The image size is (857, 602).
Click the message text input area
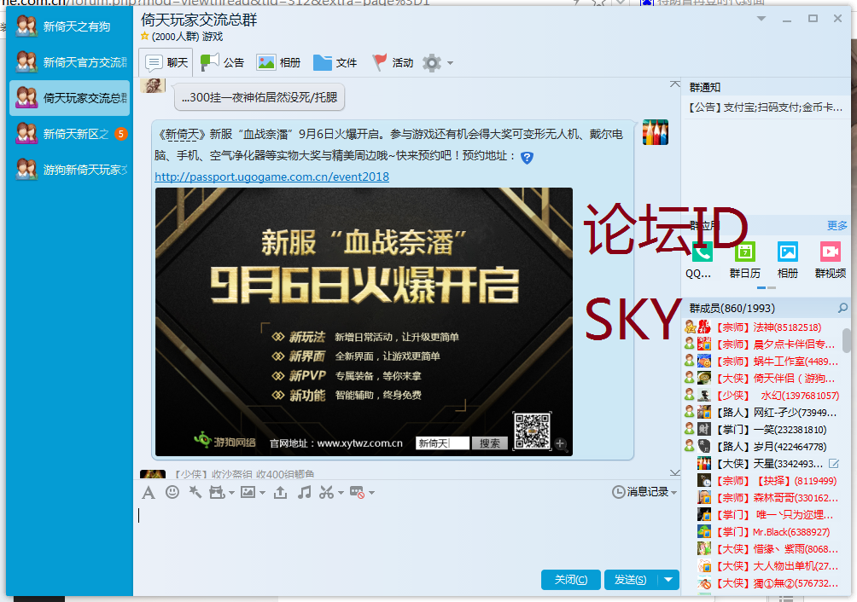point(407,535)
